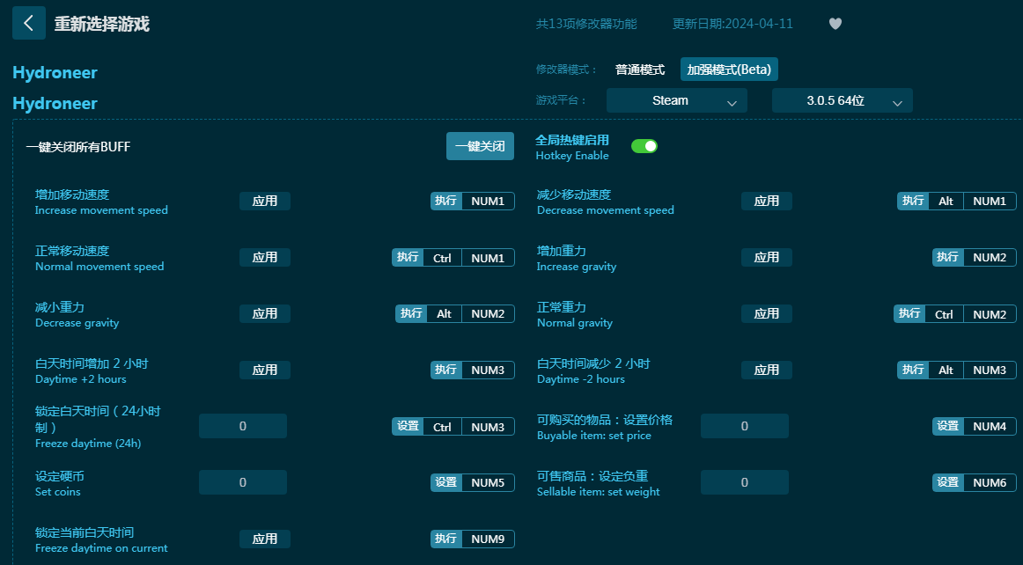Click the Alt key of Decrease gravity hotkey
Image resolution: width=1023 pixels, height=565 pixels.
445,314
